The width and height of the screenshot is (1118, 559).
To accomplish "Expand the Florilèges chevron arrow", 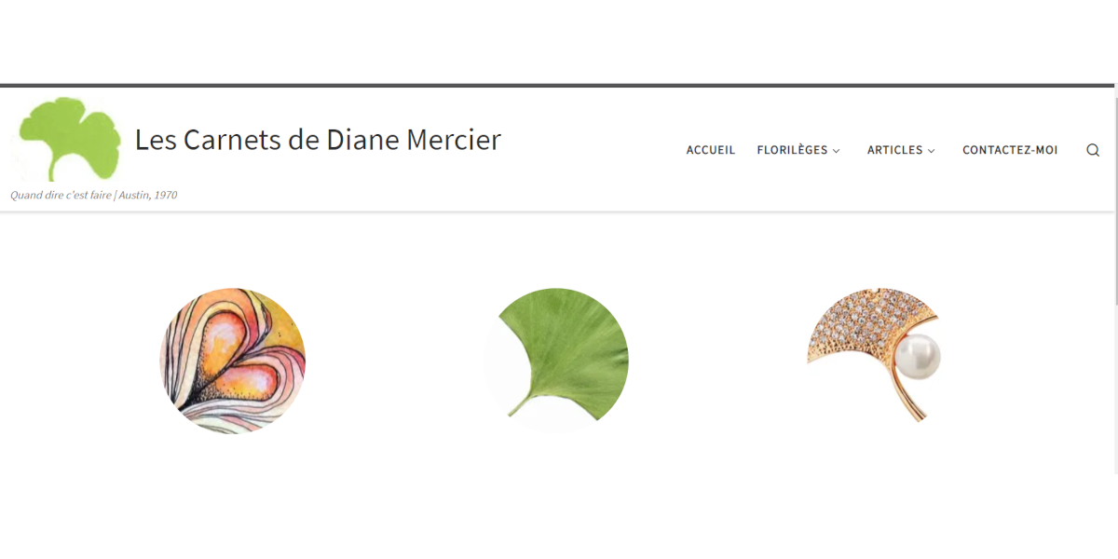I will 836,151.
